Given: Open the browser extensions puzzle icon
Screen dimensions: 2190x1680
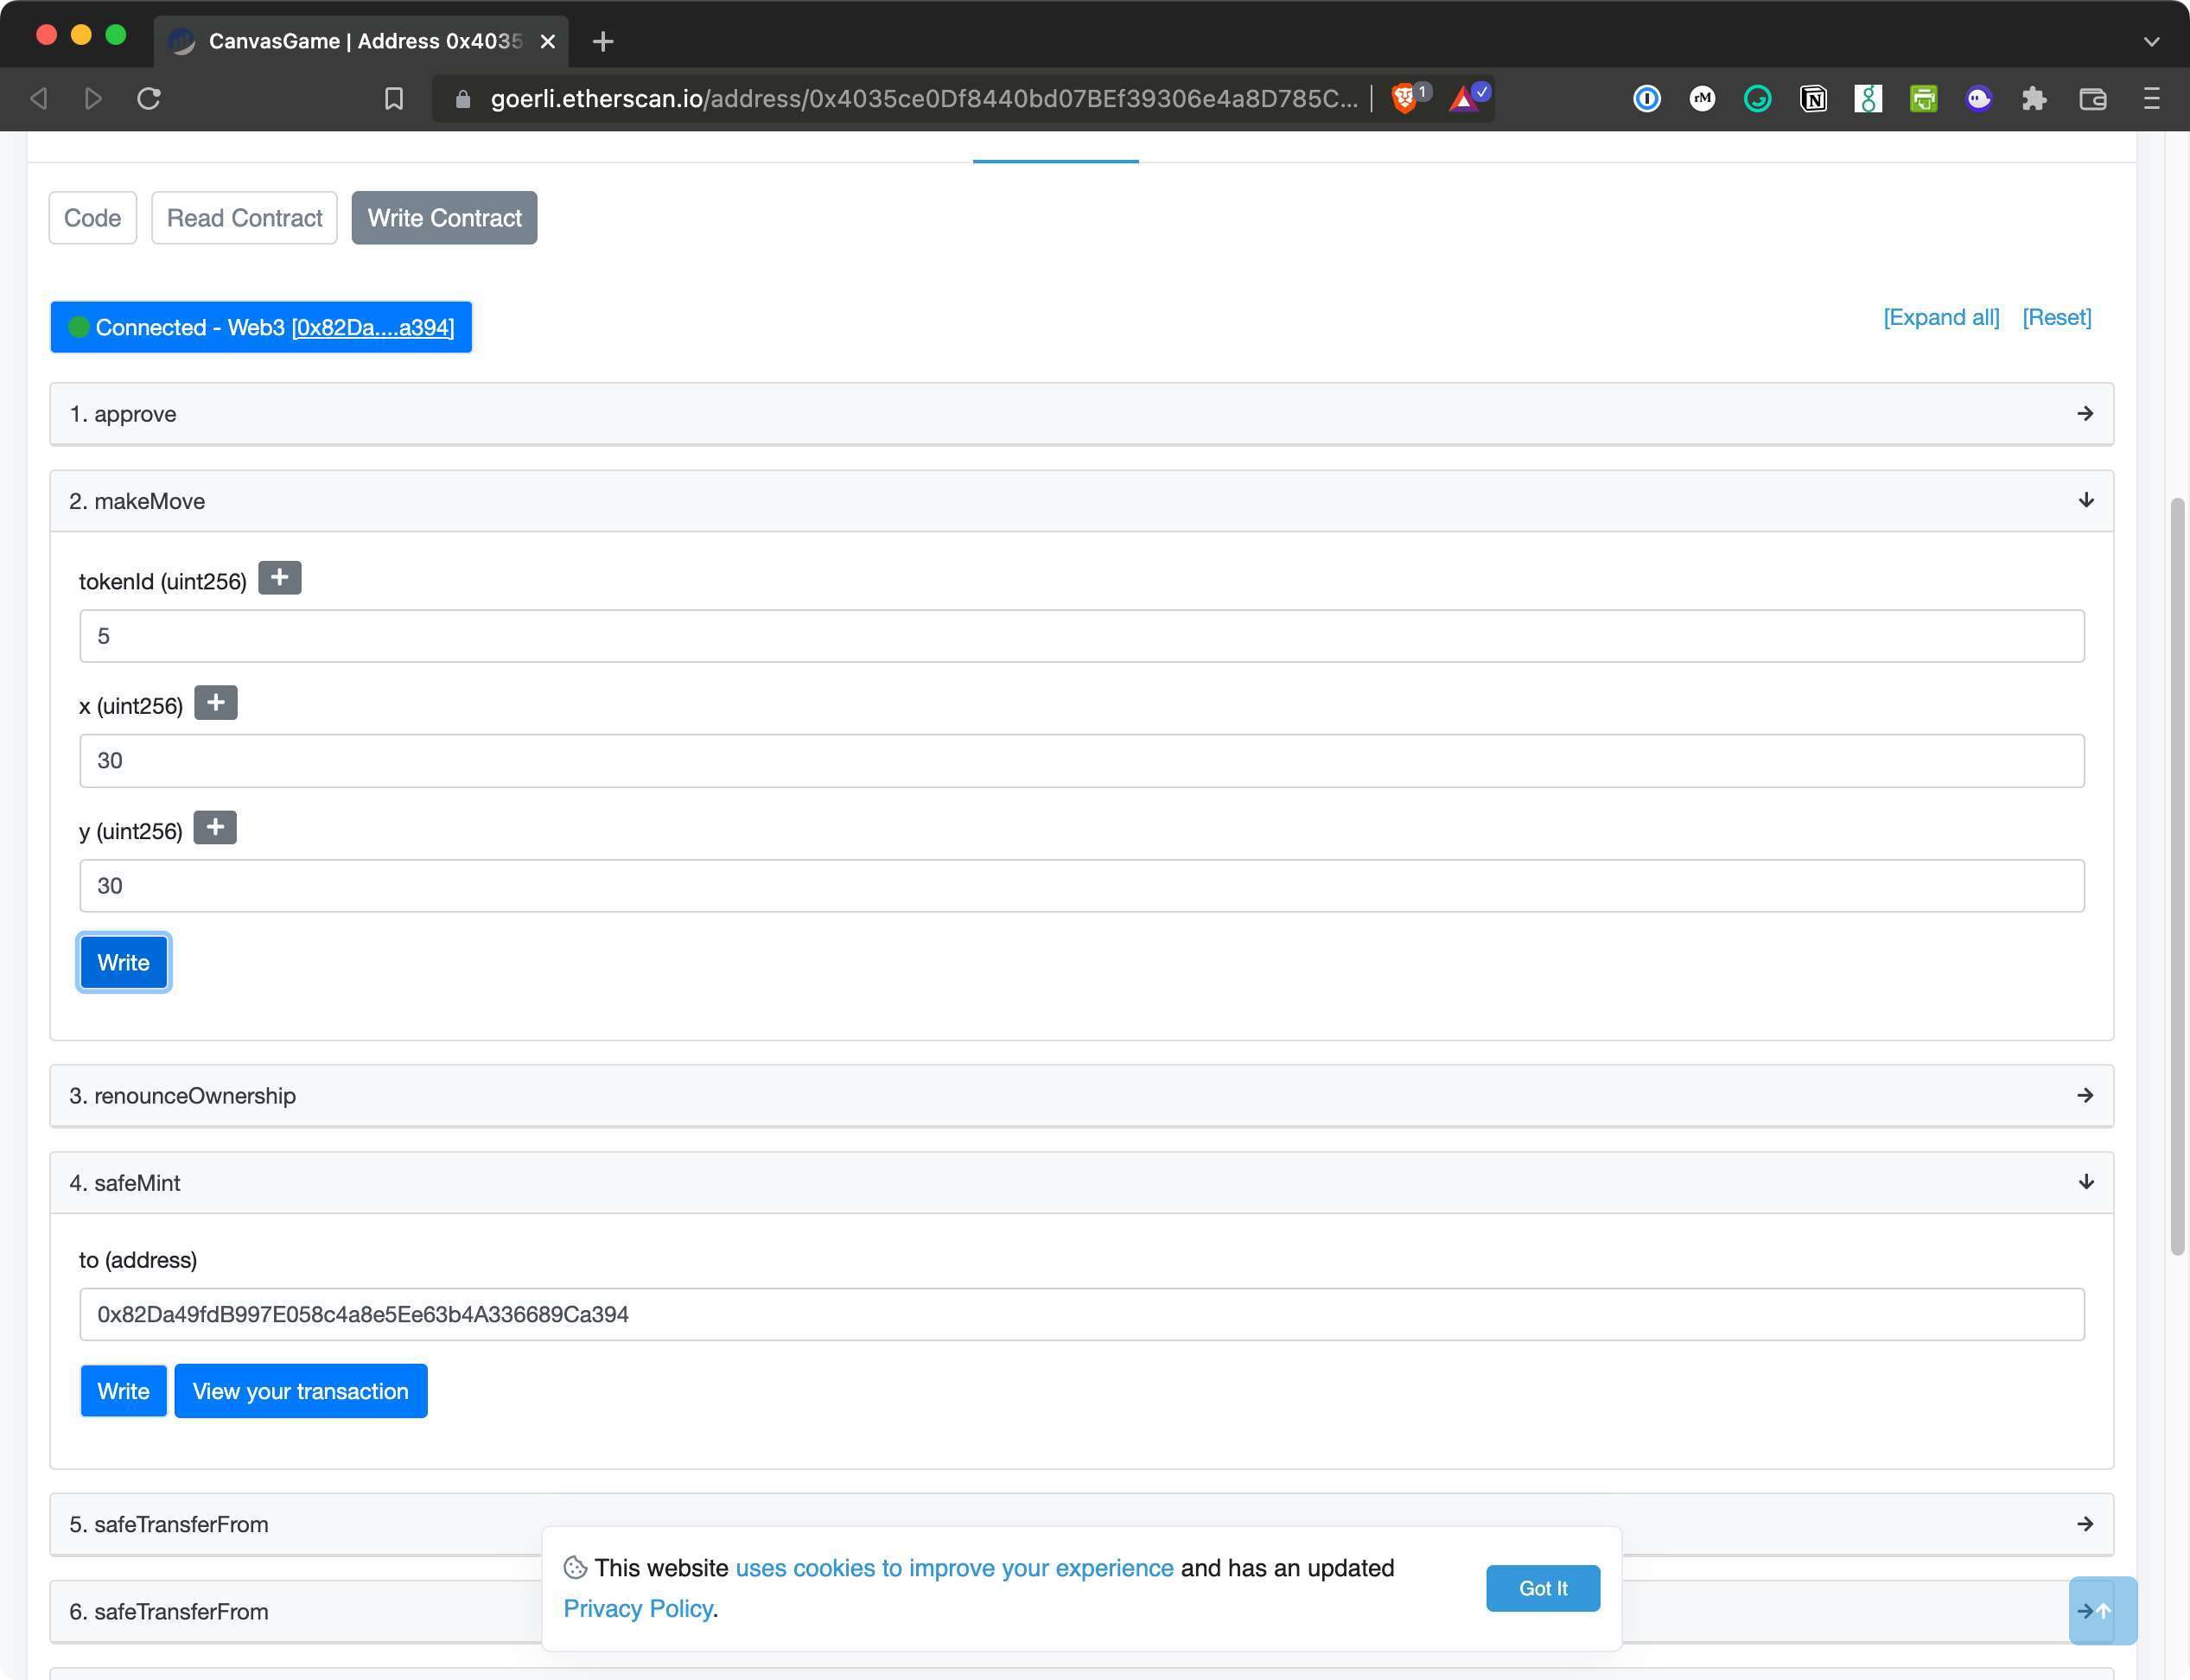Looking at the screenshot, I should coord(2033,98).
